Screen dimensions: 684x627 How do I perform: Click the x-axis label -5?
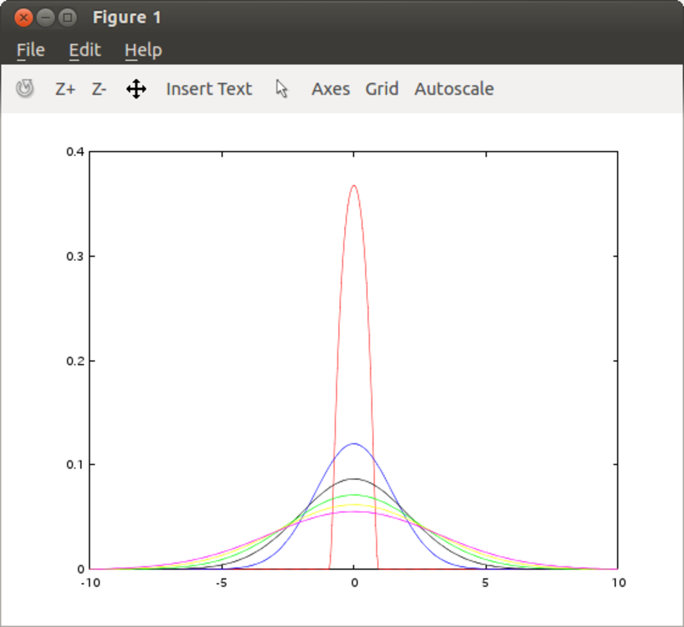(222, 583)
